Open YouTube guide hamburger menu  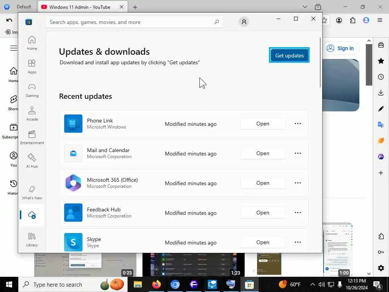(14, 48)
